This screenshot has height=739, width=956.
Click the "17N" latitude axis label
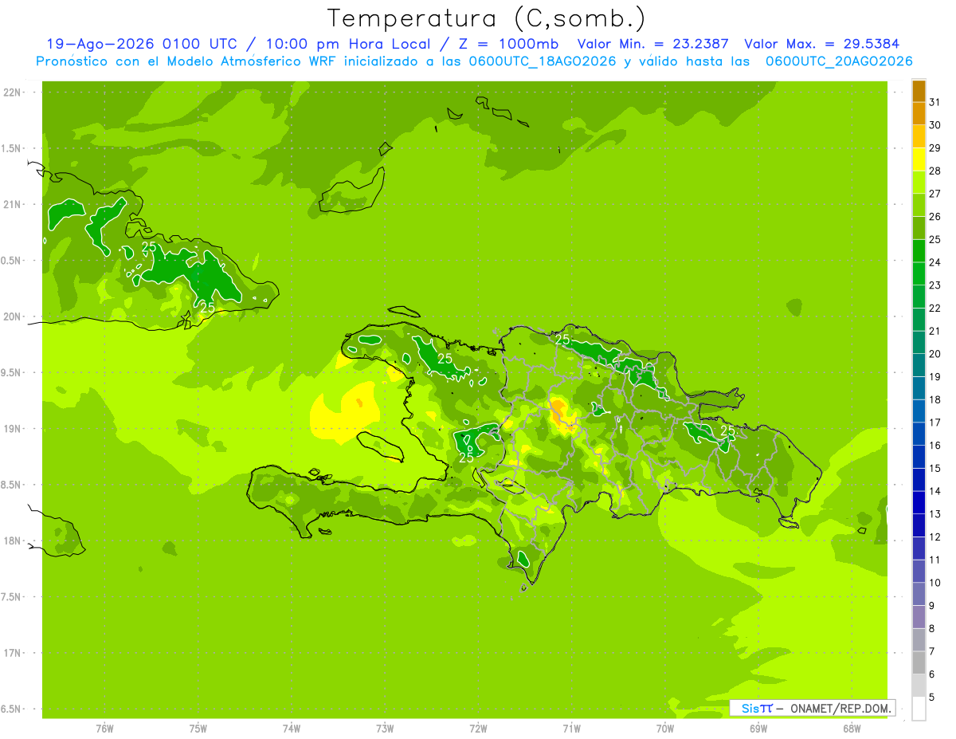(12, 653)
